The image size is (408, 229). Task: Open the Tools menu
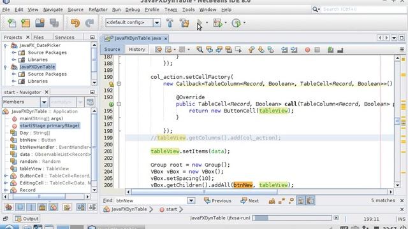point(188,10)
